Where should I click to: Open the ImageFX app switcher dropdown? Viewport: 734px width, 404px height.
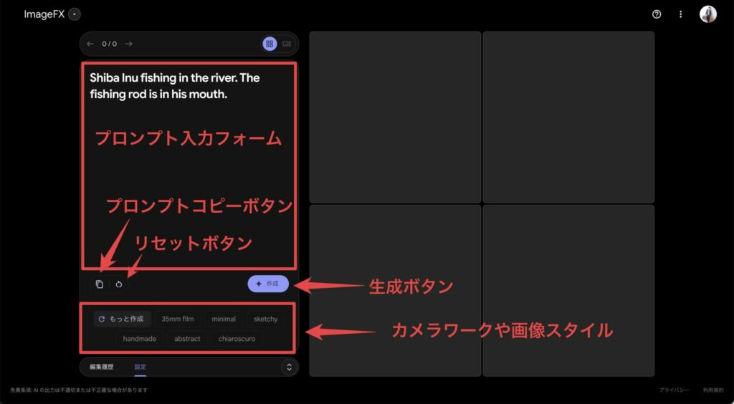[x=75, y=14]
